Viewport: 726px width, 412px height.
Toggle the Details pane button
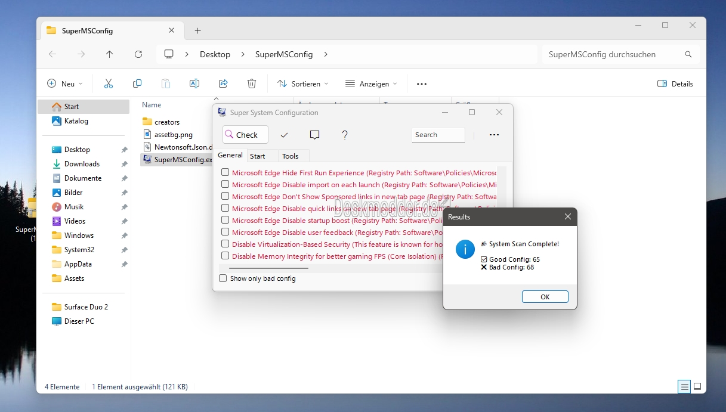pyautogui.click(x=675, y=84)
